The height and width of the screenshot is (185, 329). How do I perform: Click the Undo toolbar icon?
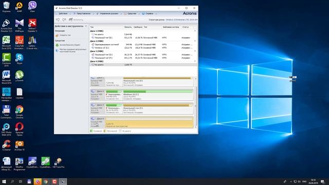tap(58, 20)
